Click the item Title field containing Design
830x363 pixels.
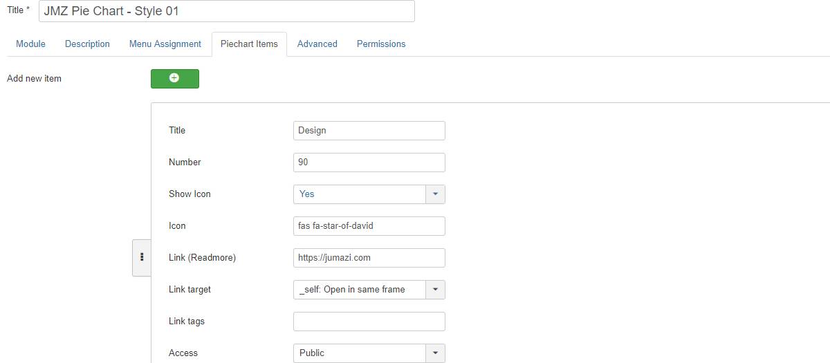[369, 131]
